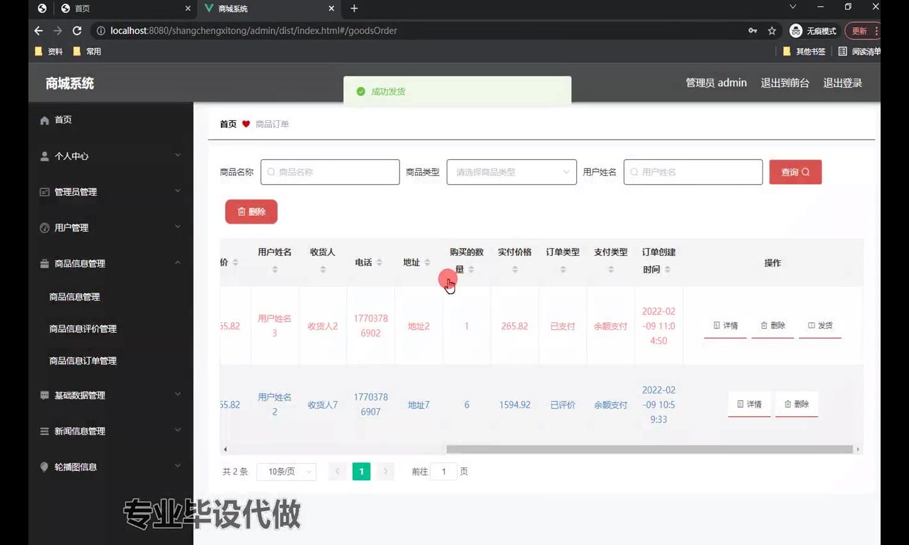Click the 轮播图信息 bulb icon
The width and height of the screenshot is (909, 545).
point(44,467)
